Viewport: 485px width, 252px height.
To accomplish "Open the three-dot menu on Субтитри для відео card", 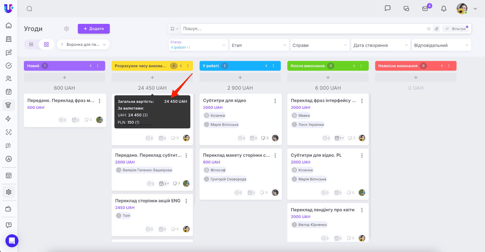I will click(275, 101).
